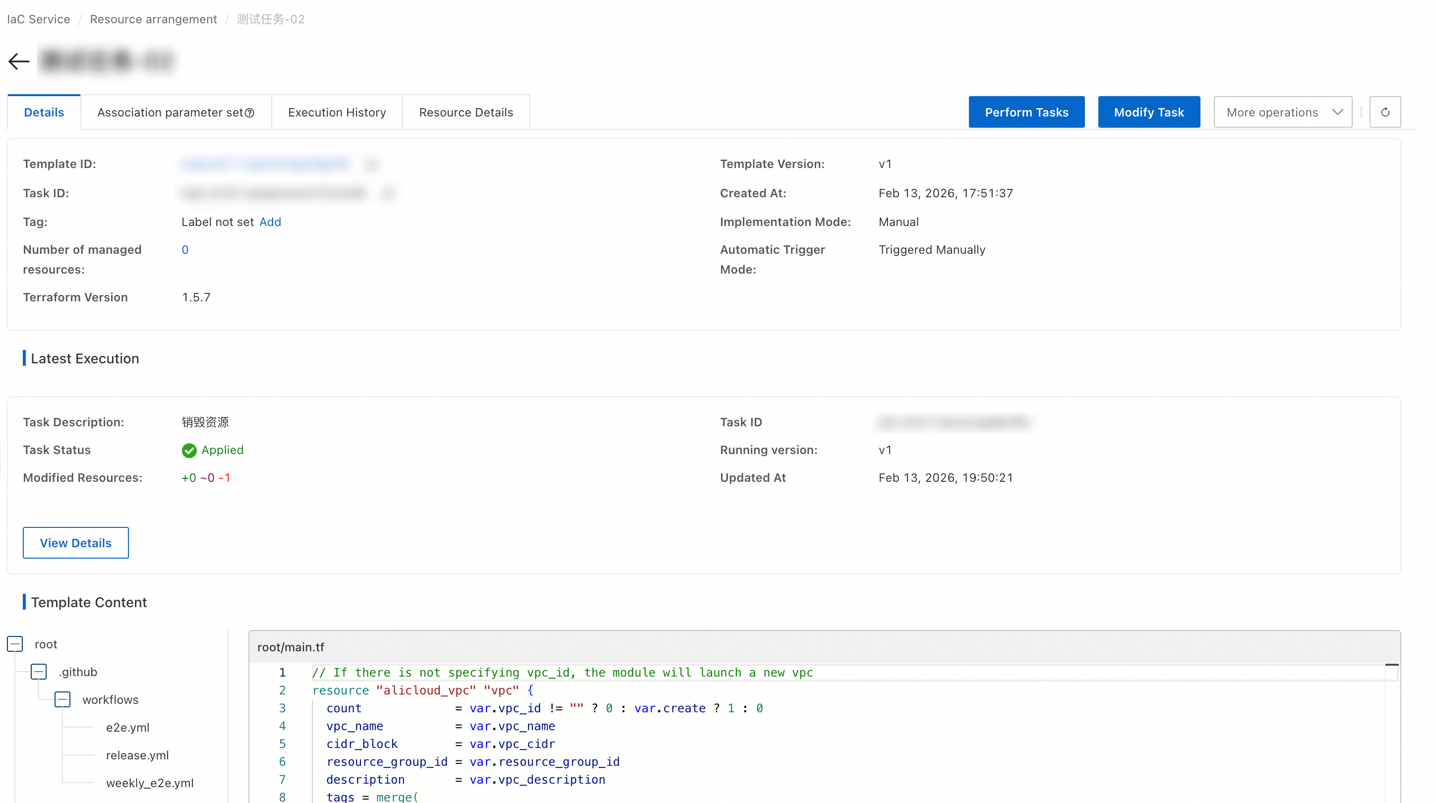
Task: Select e2e.yml in the file tree
Action: 127,728
